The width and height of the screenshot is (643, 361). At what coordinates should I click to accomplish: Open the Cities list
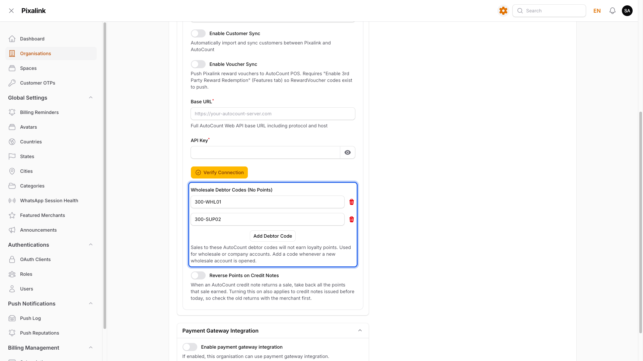[51, 171]
